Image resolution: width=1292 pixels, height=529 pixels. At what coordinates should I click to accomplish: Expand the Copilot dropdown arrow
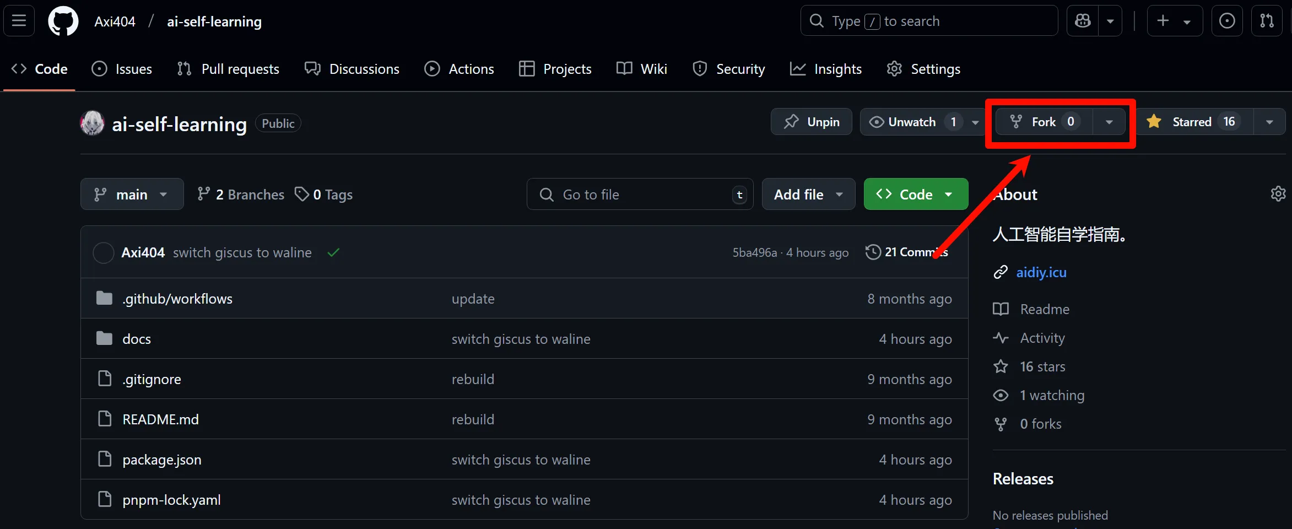[1110, 21]
